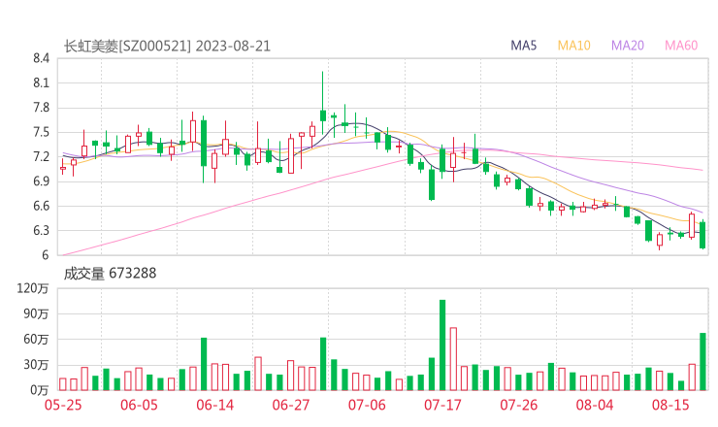The width and height of the screenshot is (718, 427).
Task: Click the 120万 volume axis label
Action: click(33, 288)
